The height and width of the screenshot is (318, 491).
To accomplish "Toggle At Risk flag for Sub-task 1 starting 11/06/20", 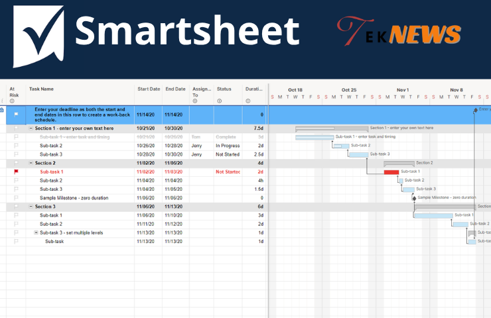I will pyautogui.click(x=17, y=215).
